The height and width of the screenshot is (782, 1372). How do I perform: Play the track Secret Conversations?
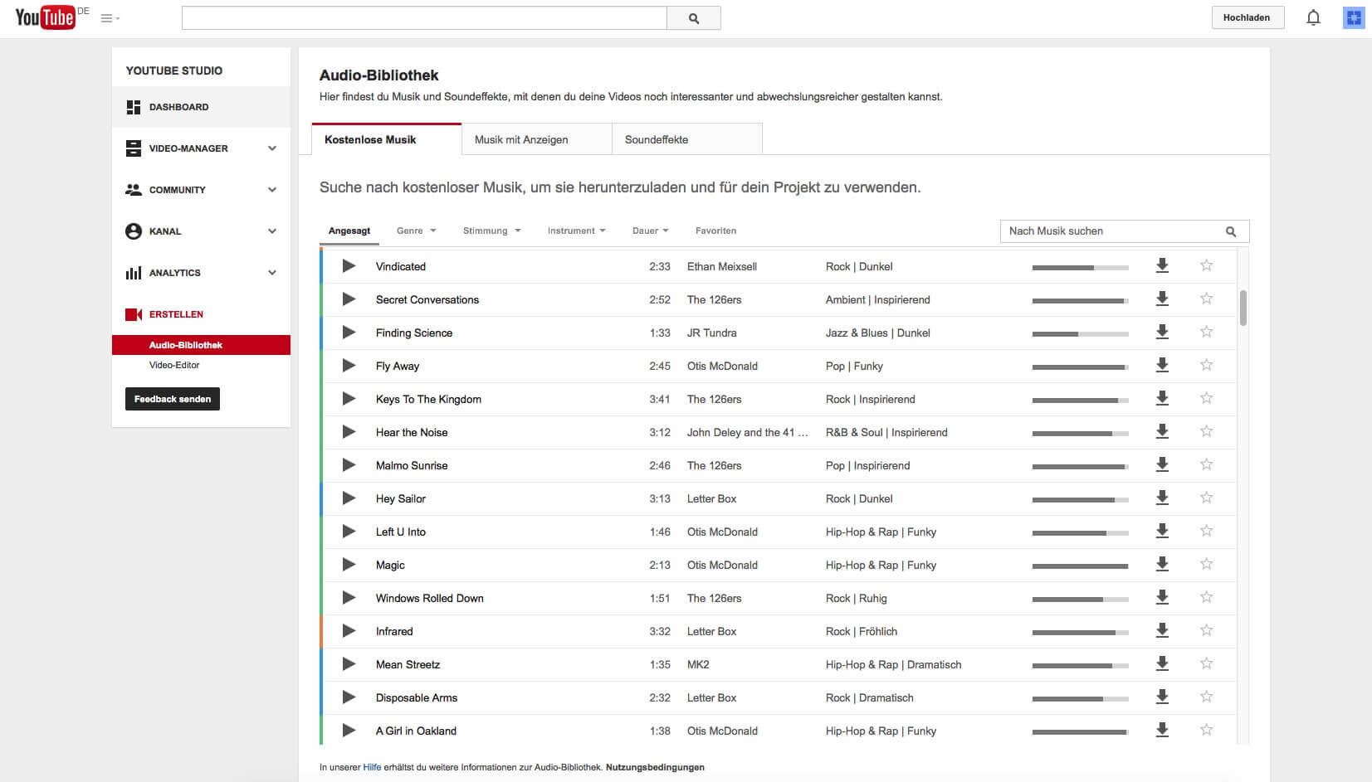349,299
